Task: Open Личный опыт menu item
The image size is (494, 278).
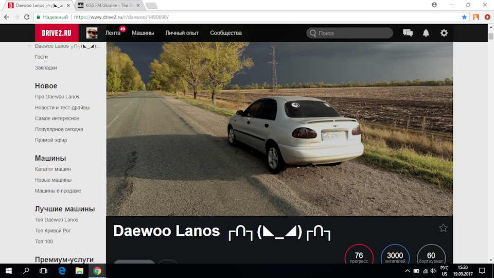Action: pos(182,33)
